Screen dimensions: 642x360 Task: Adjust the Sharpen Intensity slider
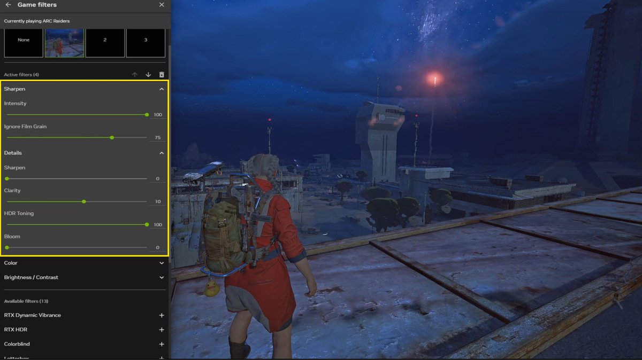pos(77,114)
